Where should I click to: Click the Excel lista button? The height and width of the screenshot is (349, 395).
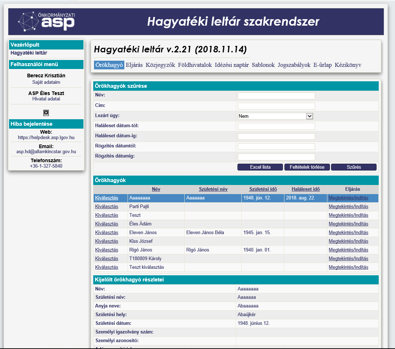coord(260,167)
